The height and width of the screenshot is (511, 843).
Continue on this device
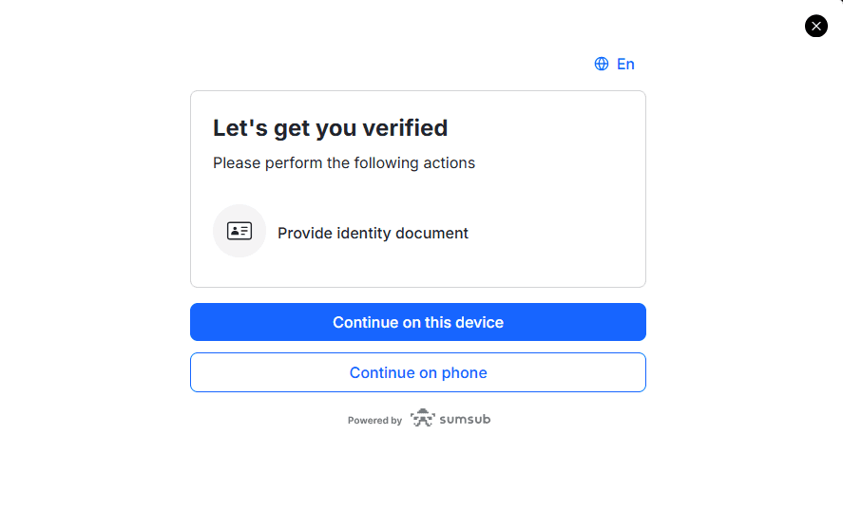coord(418,322)
